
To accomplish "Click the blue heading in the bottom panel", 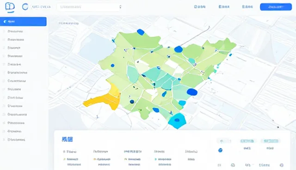I will coord(67,140).
